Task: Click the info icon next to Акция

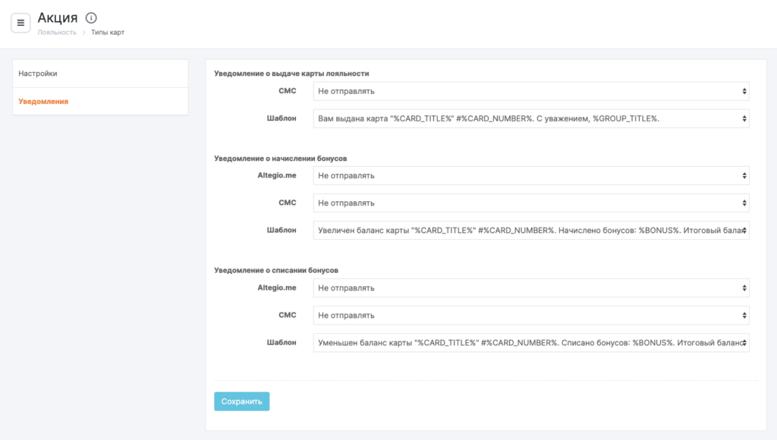Action: click(92, 17)
